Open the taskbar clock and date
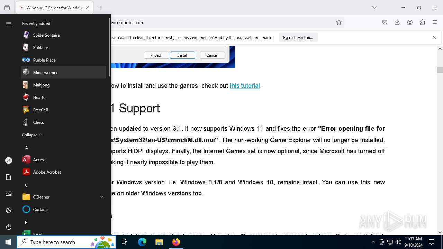The height and width of the screenshot is (249, 443). [x=413, y=242]
